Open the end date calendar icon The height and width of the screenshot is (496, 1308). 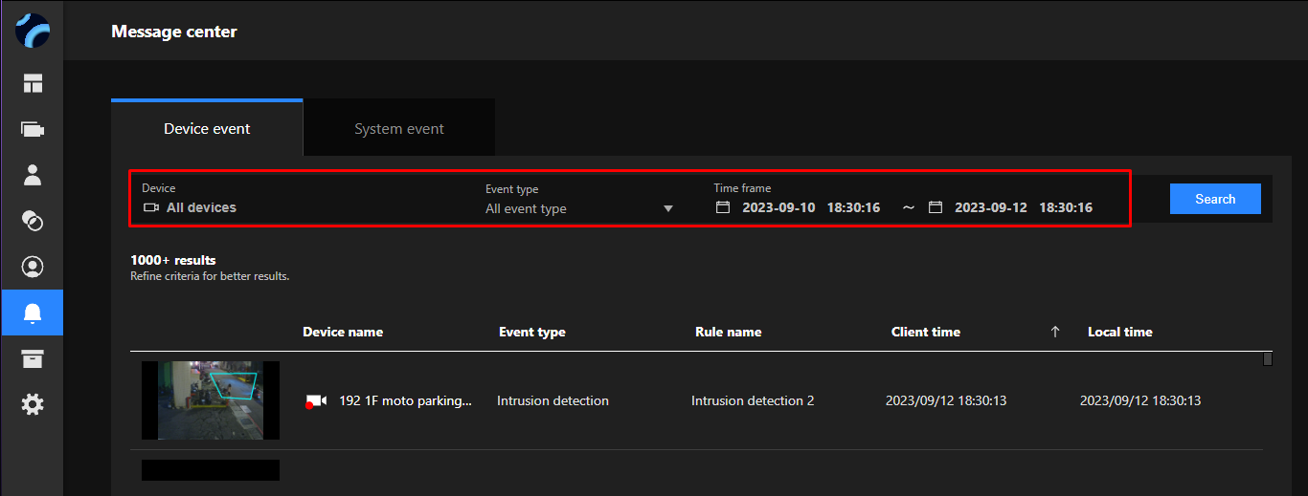pyautogui.click(x=936, y=207)
